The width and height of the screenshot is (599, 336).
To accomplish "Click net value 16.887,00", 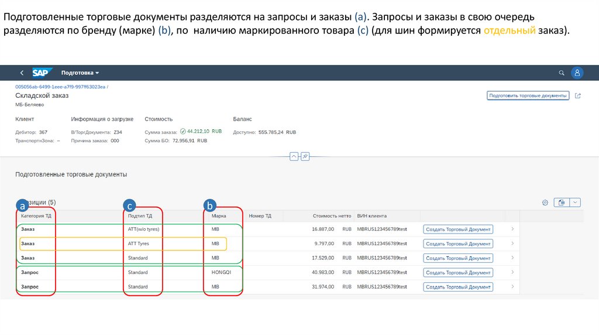I will pos(323,229).
